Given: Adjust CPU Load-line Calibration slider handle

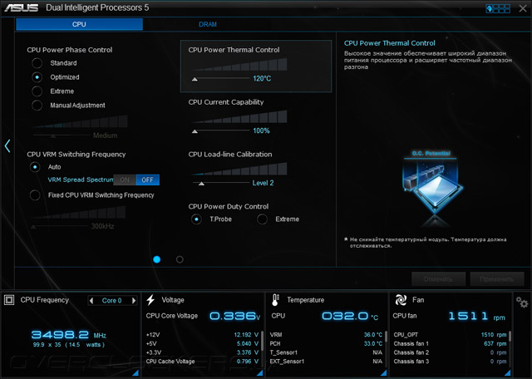Looking at the screenshot, I should click(201, 184).
